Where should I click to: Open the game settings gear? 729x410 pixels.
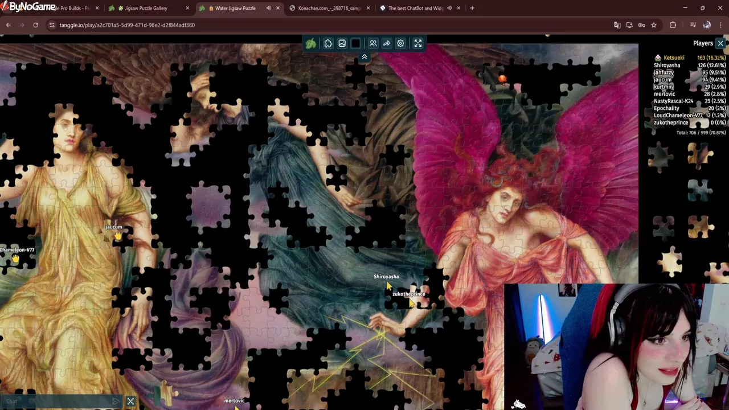(x=400, y=43)
